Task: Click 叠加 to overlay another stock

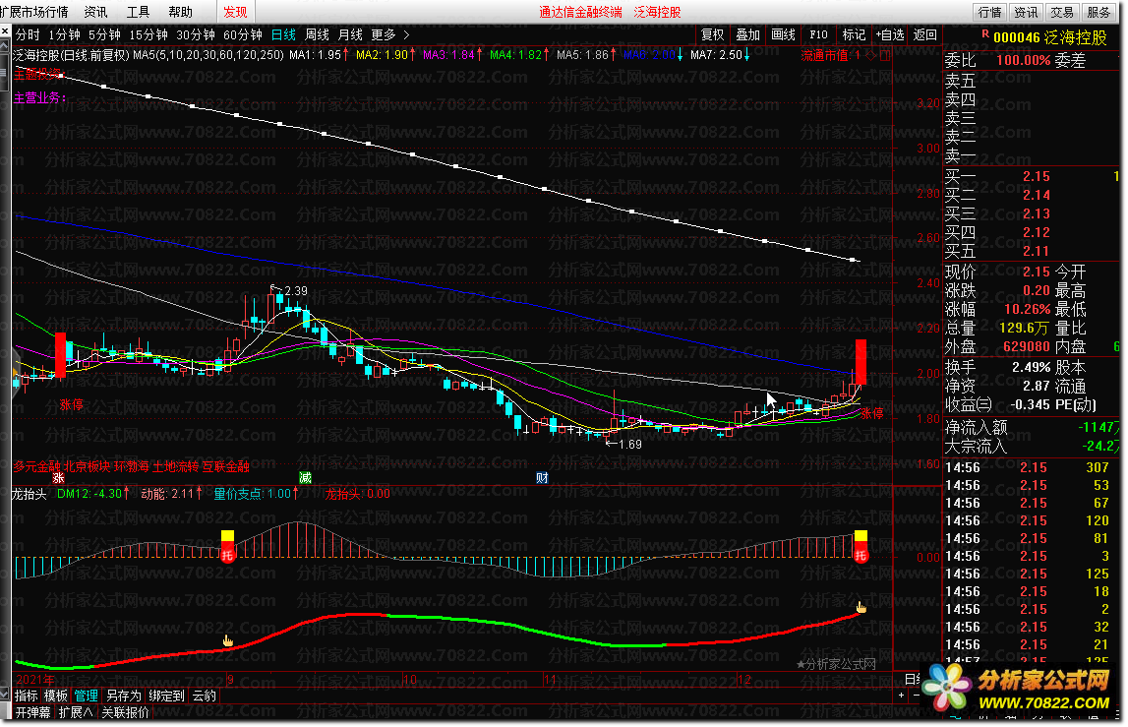Action: (748, 34)
